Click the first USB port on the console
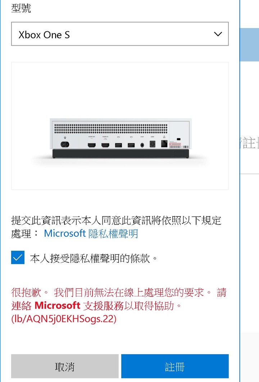This screenshot has width=259, height=382. (118, 145)
